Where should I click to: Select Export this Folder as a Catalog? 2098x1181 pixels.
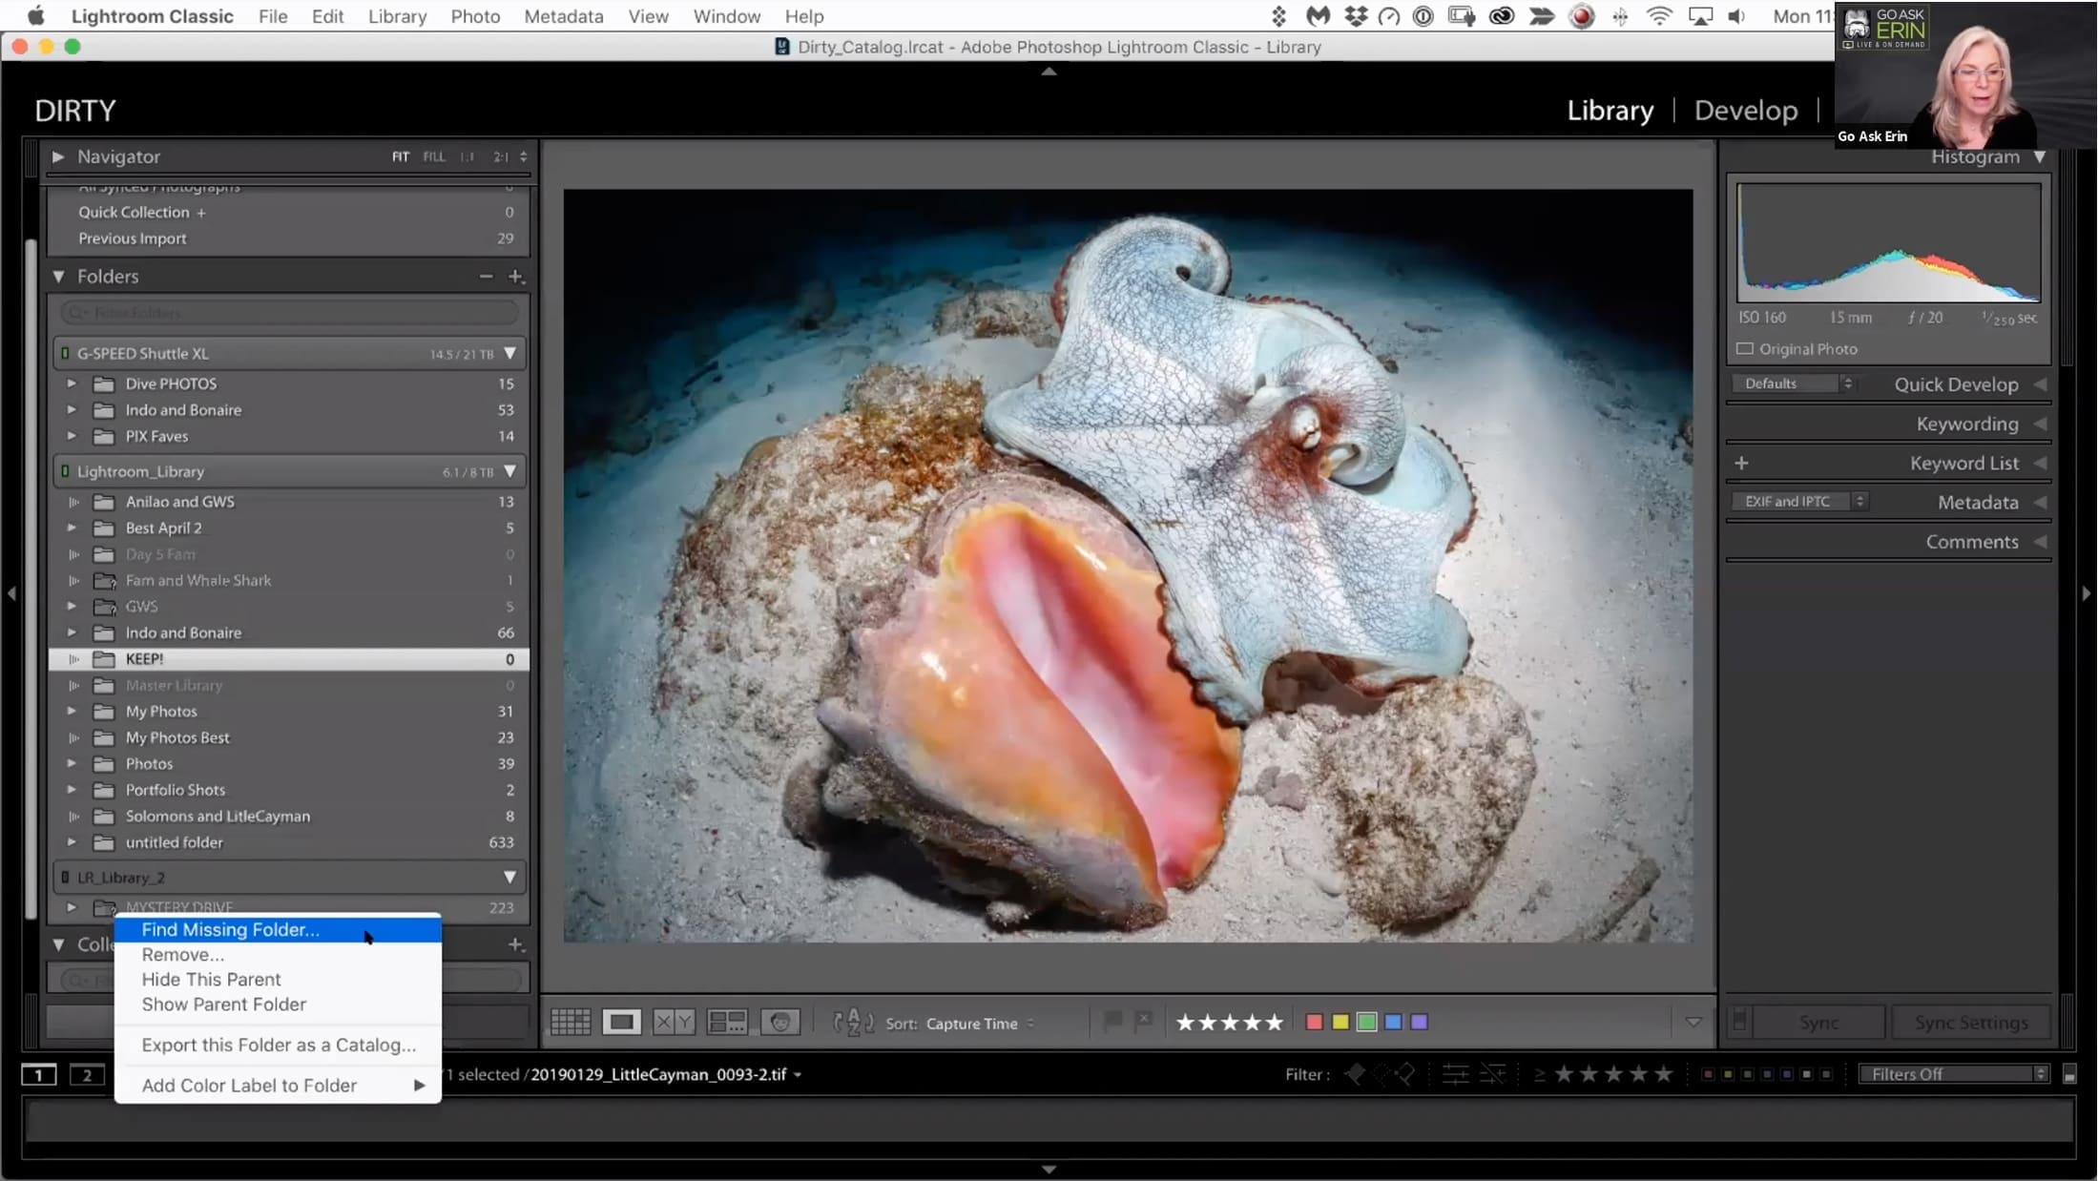coord(278,1046)
